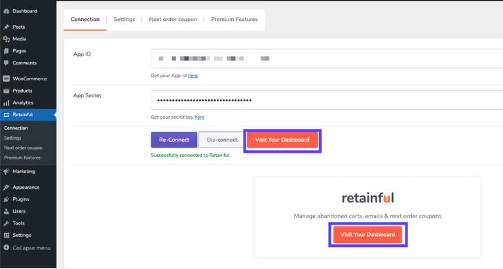This screenshot has height=269, width=503.
Task: Click 'Successfully connected to Retainful' message
Action: [190, 155]
